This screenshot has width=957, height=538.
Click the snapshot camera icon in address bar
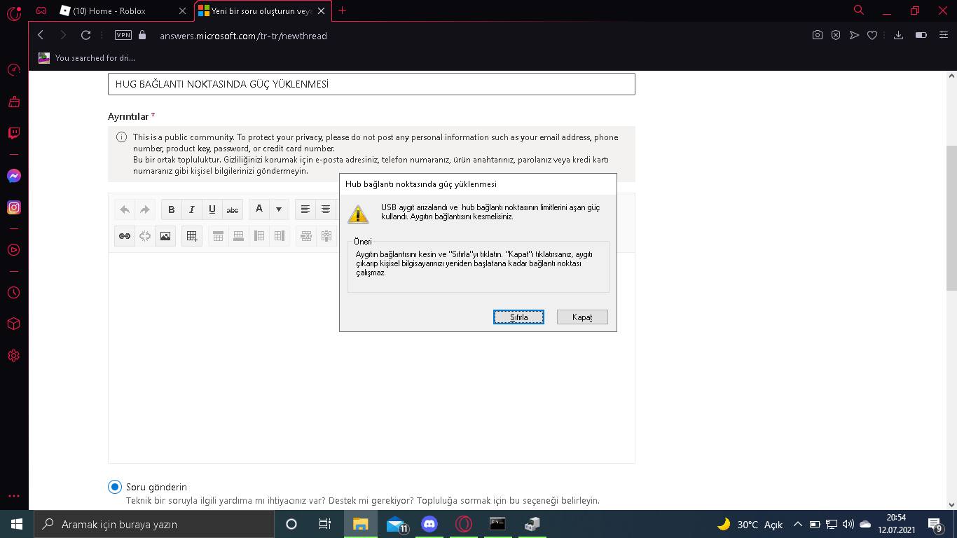[818, 35]
